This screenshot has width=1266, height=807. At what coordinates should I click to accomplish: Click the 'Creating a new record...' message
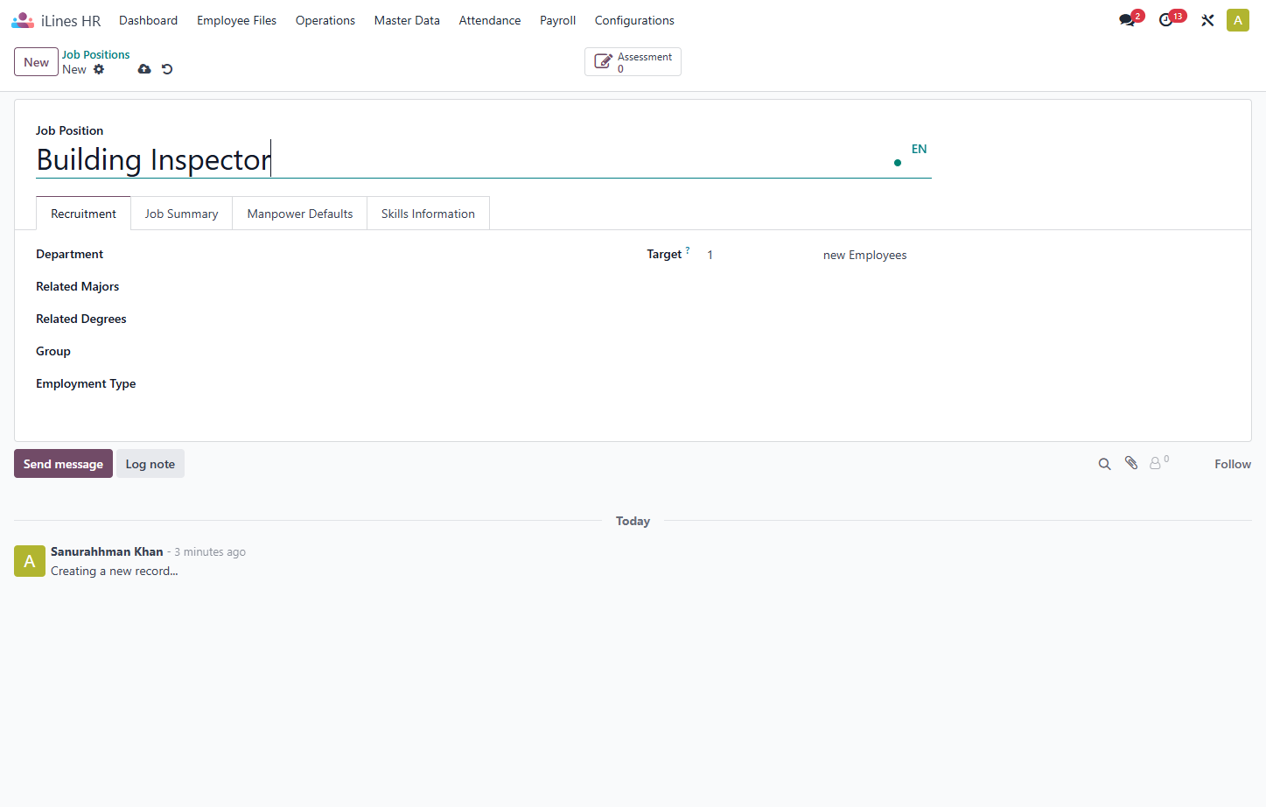coord(114,571)
